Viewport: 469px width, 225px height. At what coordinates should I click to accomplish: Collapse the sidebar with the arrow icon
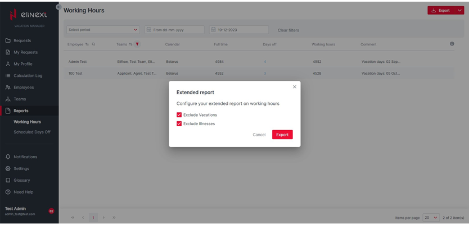(58, 7)
